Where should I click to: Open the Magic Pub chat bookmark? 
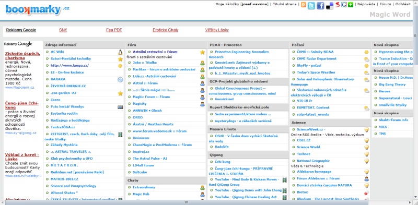click(141, 195)
